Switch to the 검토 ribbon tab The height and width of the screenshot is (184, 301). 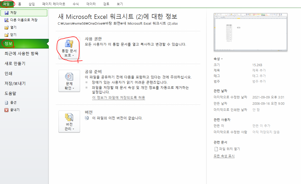pyautogui.click(x=106, y=4)
